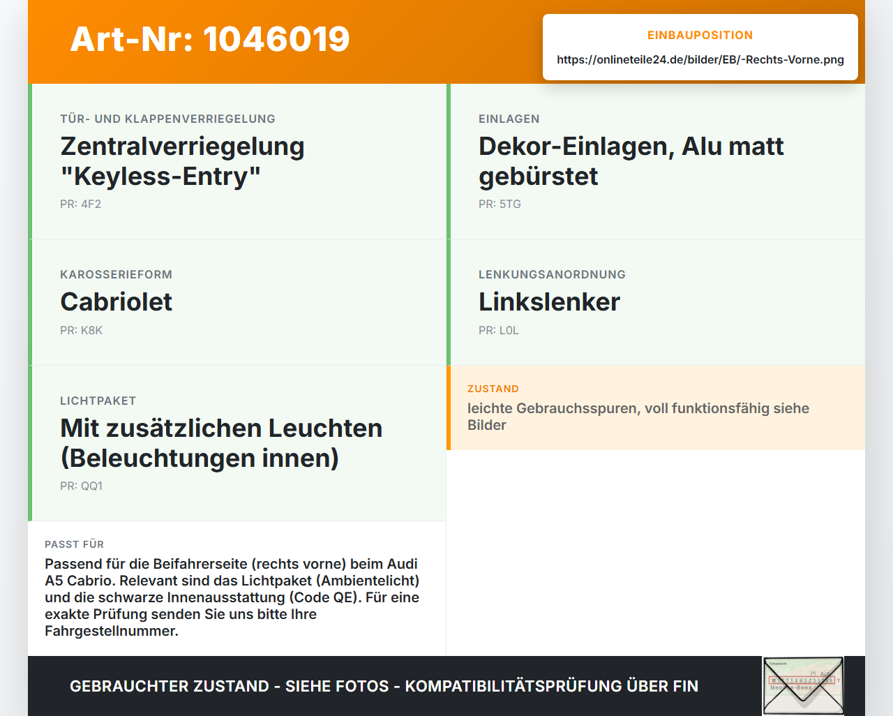Select the Art-Nr 1046019 heading
893x716 pixels.
[x=210, y=39]
